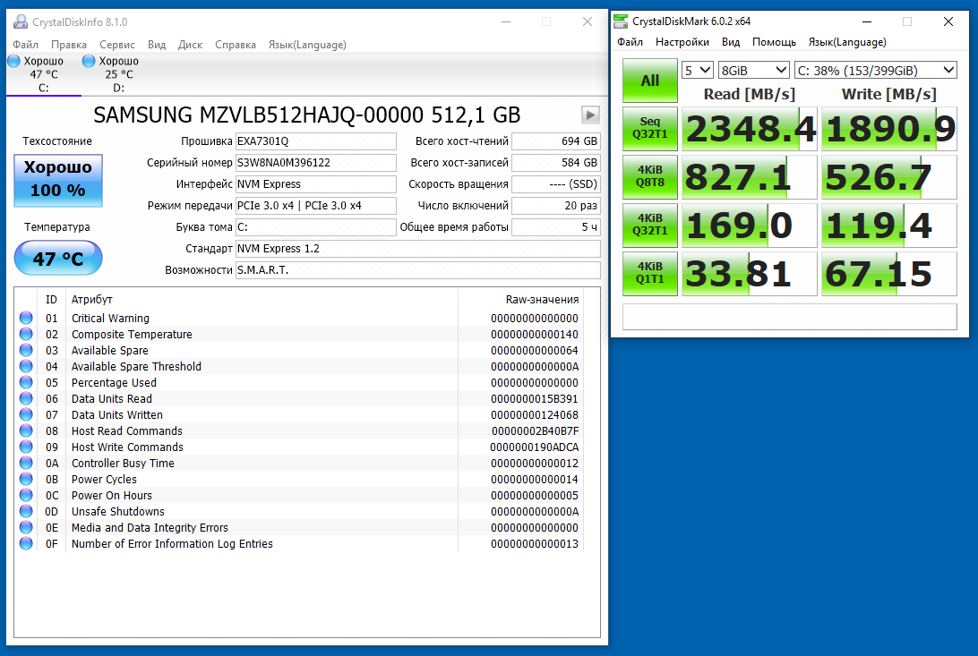
Task: Click status orb for Data Units Read
Action: pos(26,399)
